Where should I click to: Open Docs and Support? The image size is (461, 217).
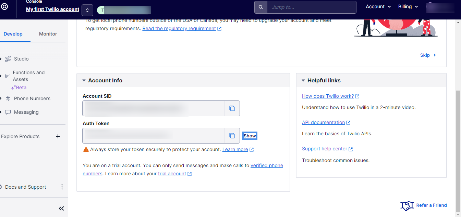click(x=26, y=187)
